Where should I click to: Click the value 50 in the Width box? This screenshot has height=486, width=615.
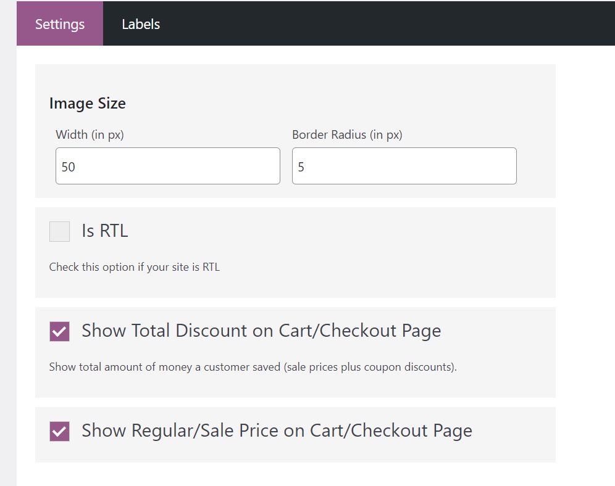click(x=69, y=167)
